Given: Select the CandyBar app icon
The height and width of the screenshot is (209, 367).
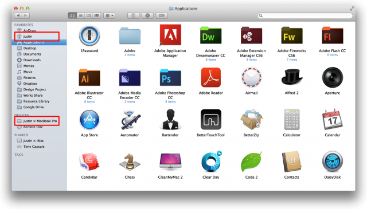Looking at the screenshot, I should 89,161.
